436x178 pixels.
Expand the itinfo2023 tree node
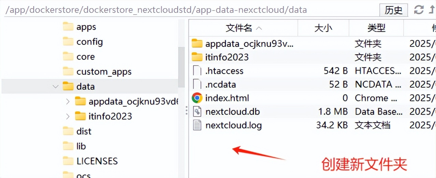tap(68, 116)
